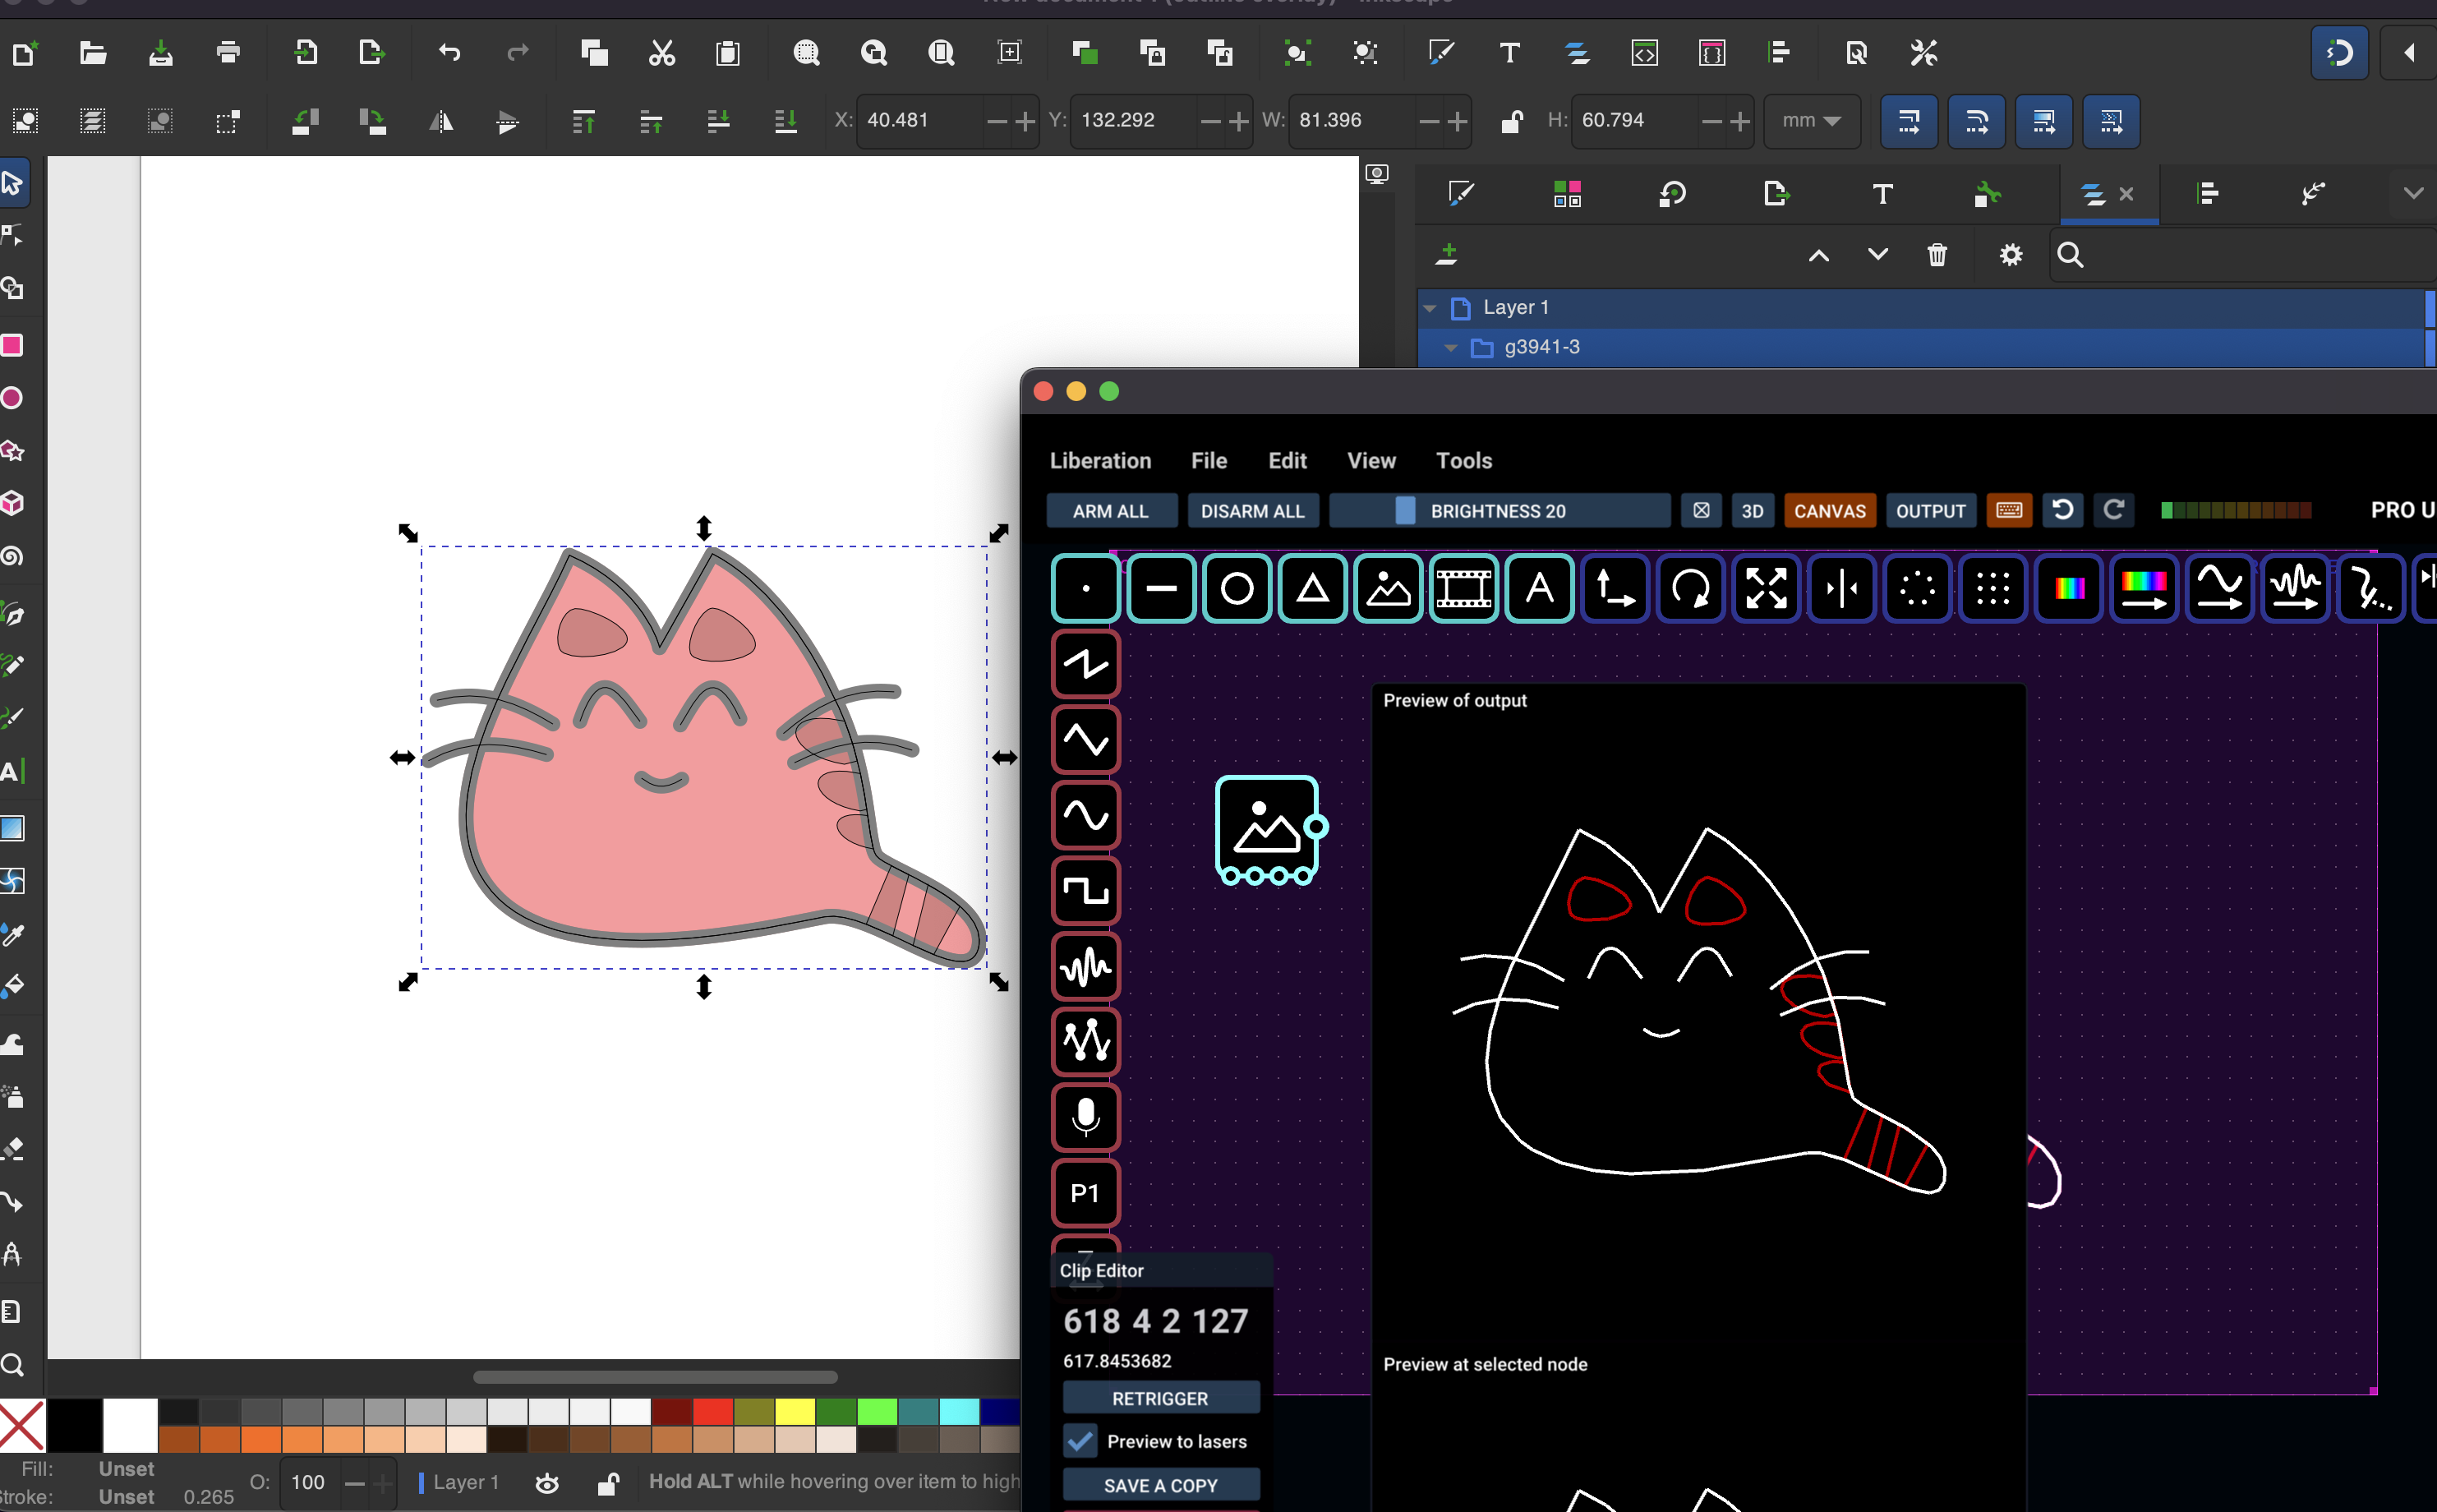
Task: Click the Inkscape Save document icon
Action: tap(160, 53)
